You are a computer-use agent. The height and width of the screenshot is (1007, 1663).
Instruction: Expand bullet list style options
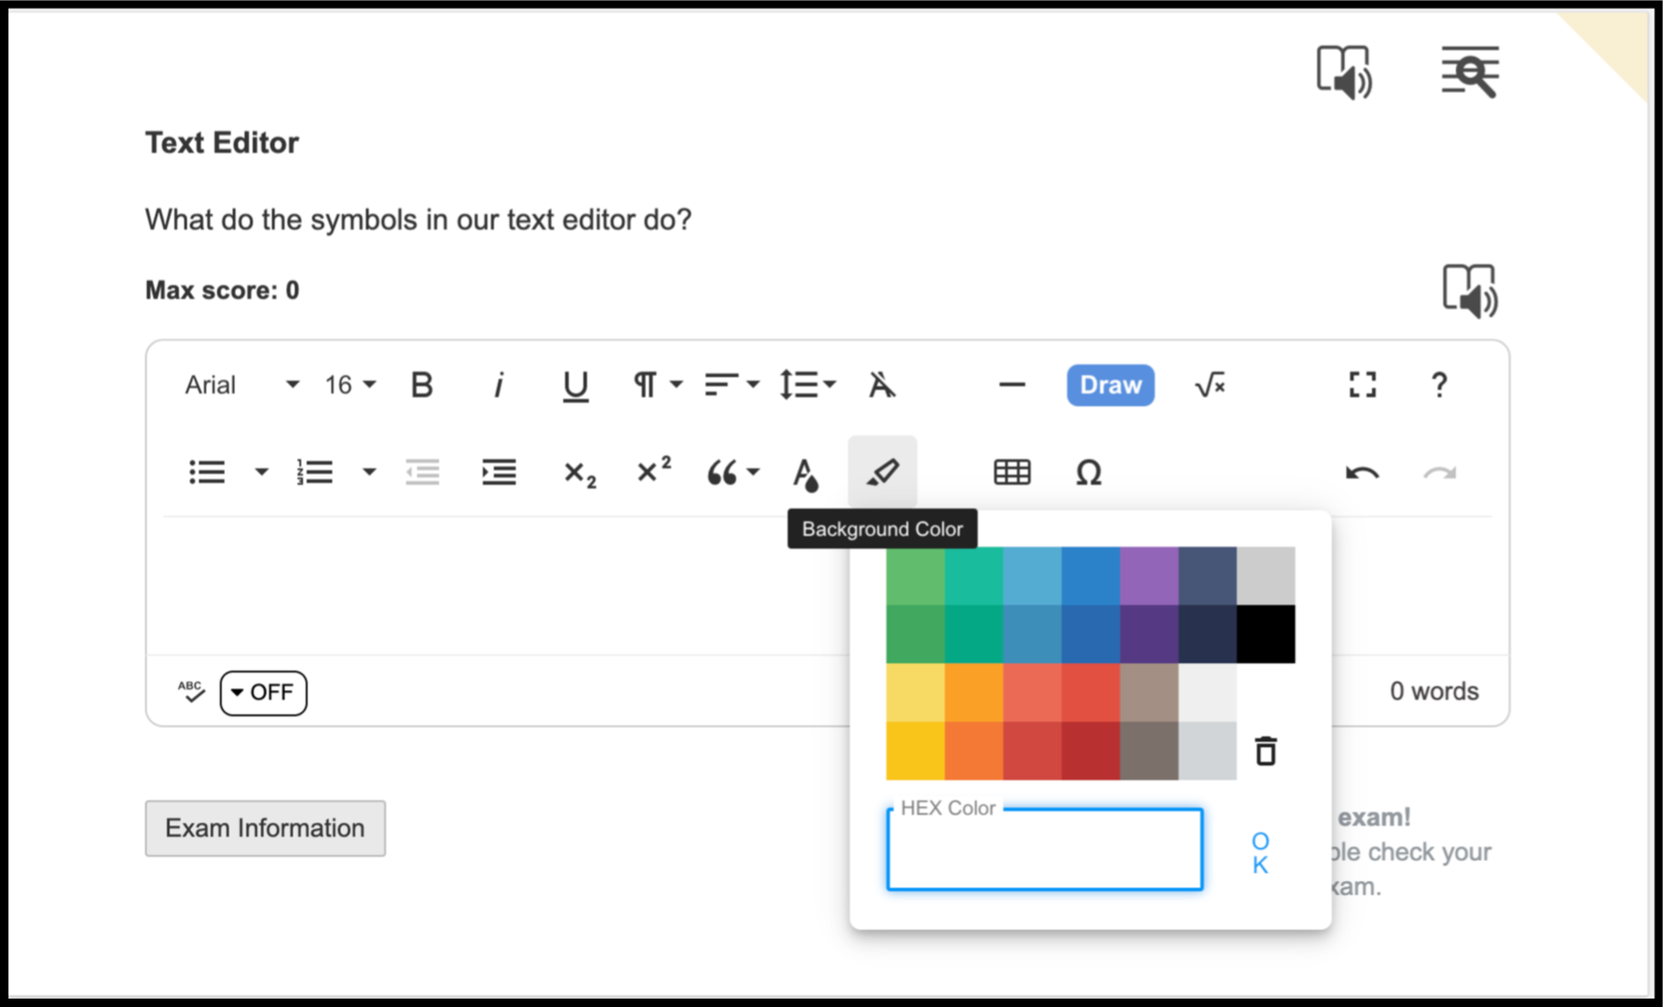click(261, 473)
